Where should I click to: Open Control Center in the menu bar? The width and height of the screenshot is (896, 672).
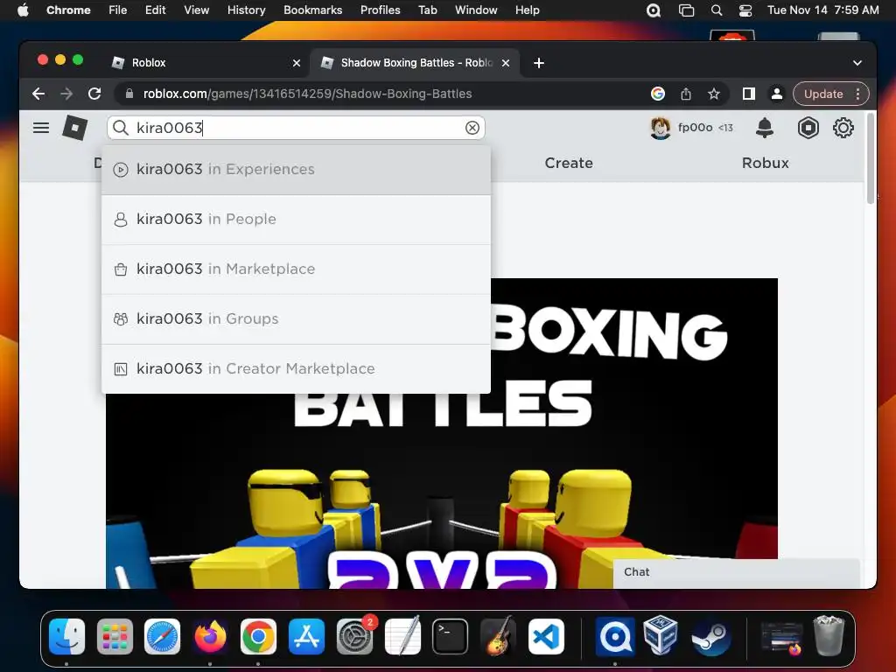pos(745,10)
